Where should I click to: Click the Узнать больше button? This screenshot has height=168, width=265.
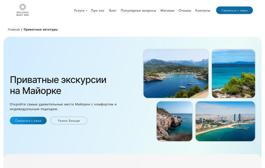click(69, 120)
